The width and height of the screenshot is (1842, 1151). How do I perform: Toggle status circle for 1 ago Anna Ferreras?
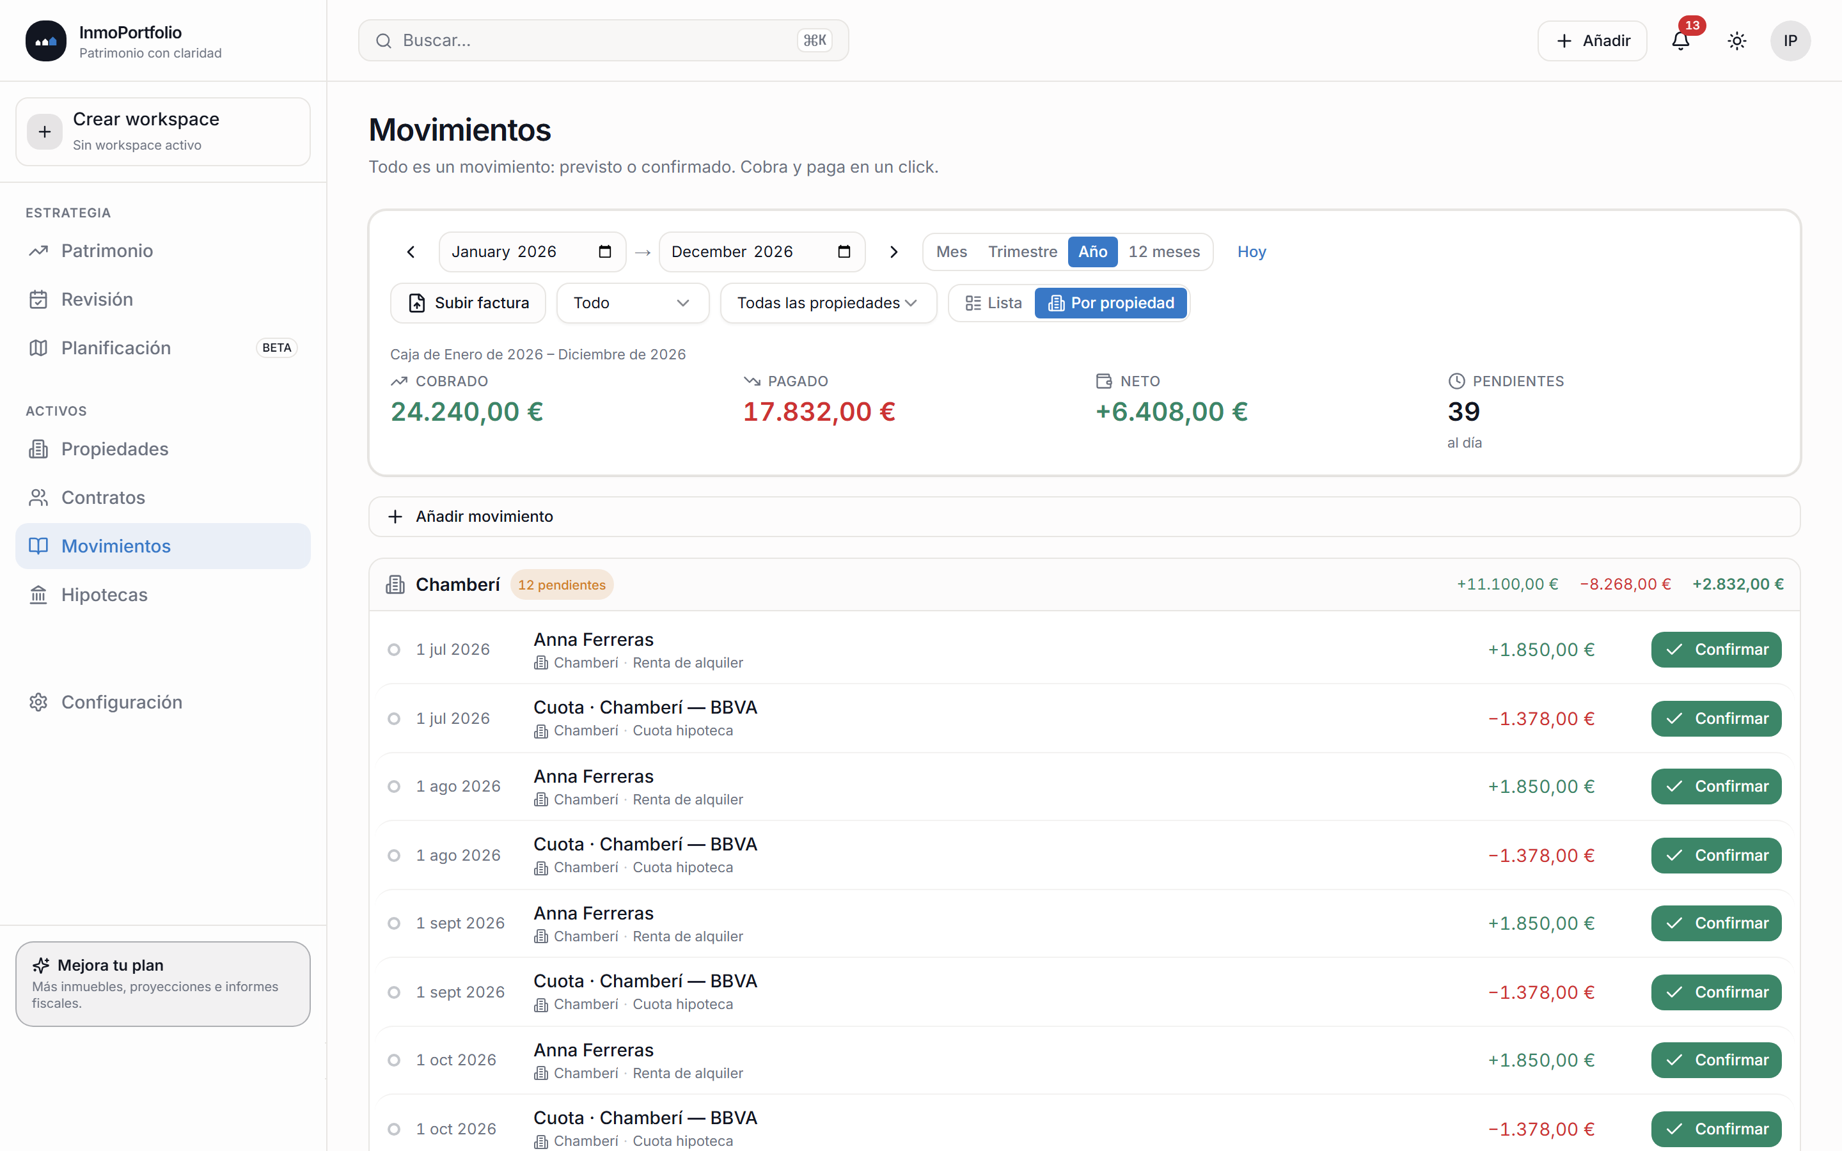[x=393, y=787]
